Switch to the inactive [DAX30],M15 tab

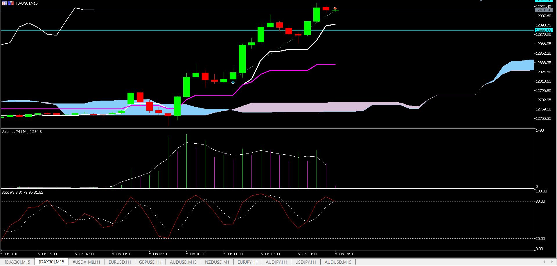tap(17, 262)
